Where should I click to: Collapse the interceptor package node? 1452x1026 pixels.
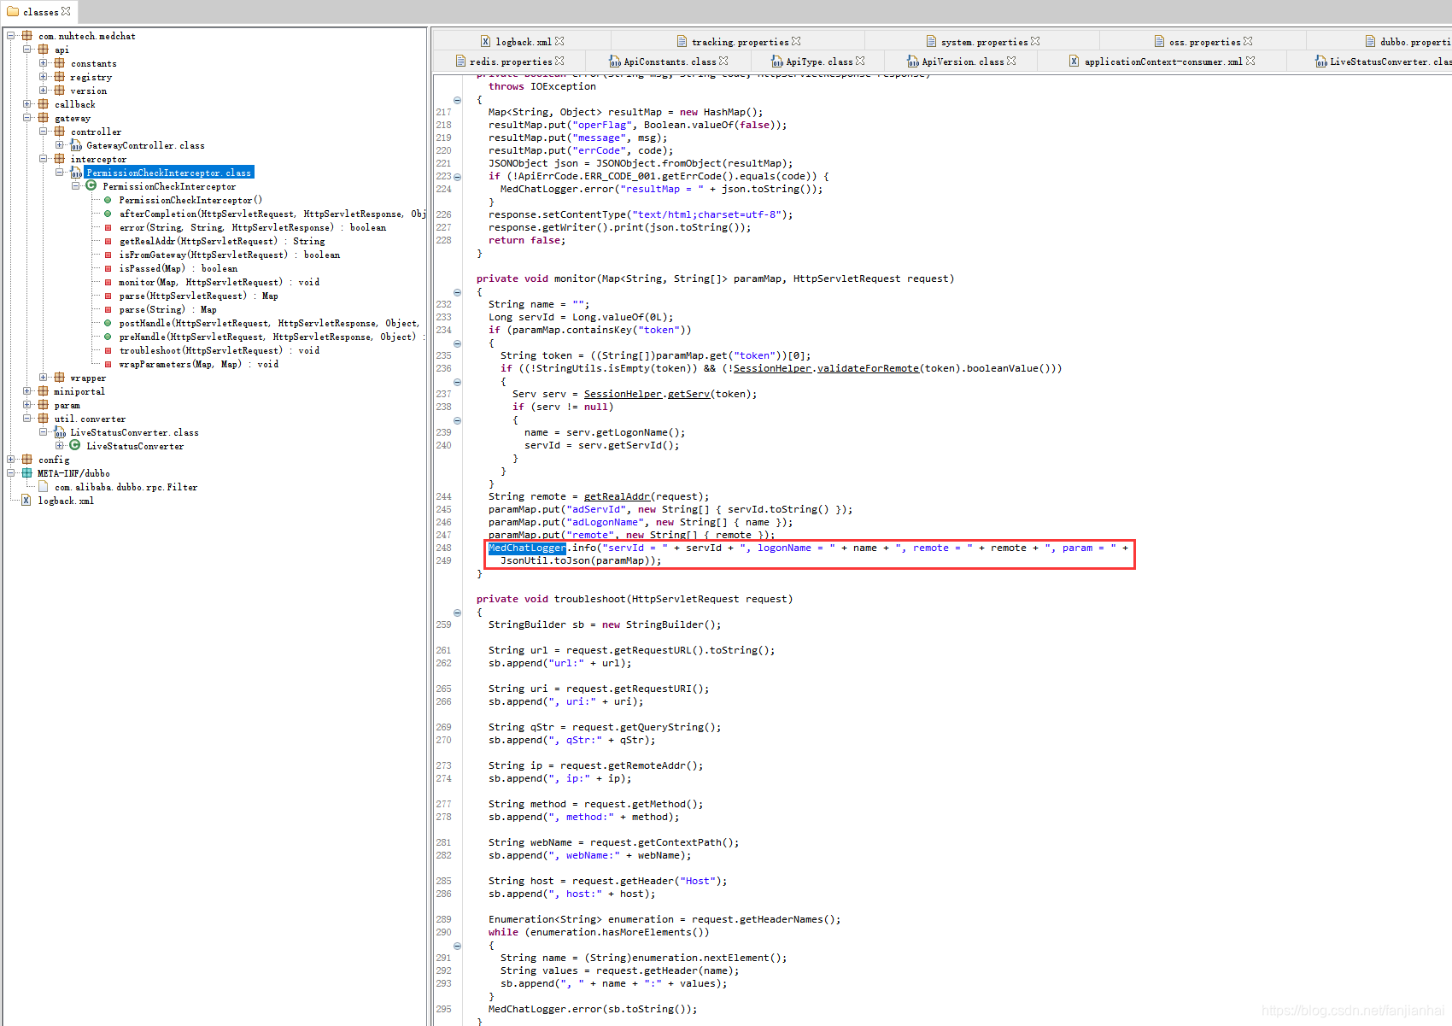point(44,159)
